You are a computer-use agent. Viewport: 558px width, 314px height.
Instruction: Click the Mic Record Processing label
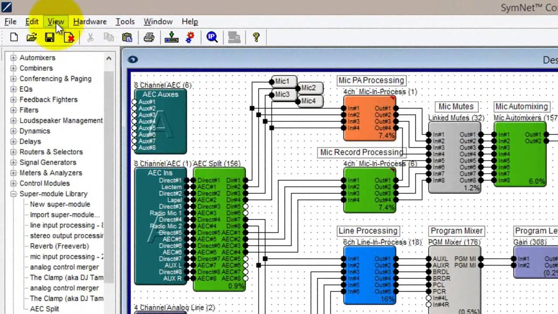pos(361,152)
